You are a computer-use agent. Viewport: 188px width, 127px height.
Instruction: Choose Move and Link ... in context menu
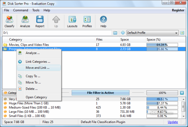39,68
